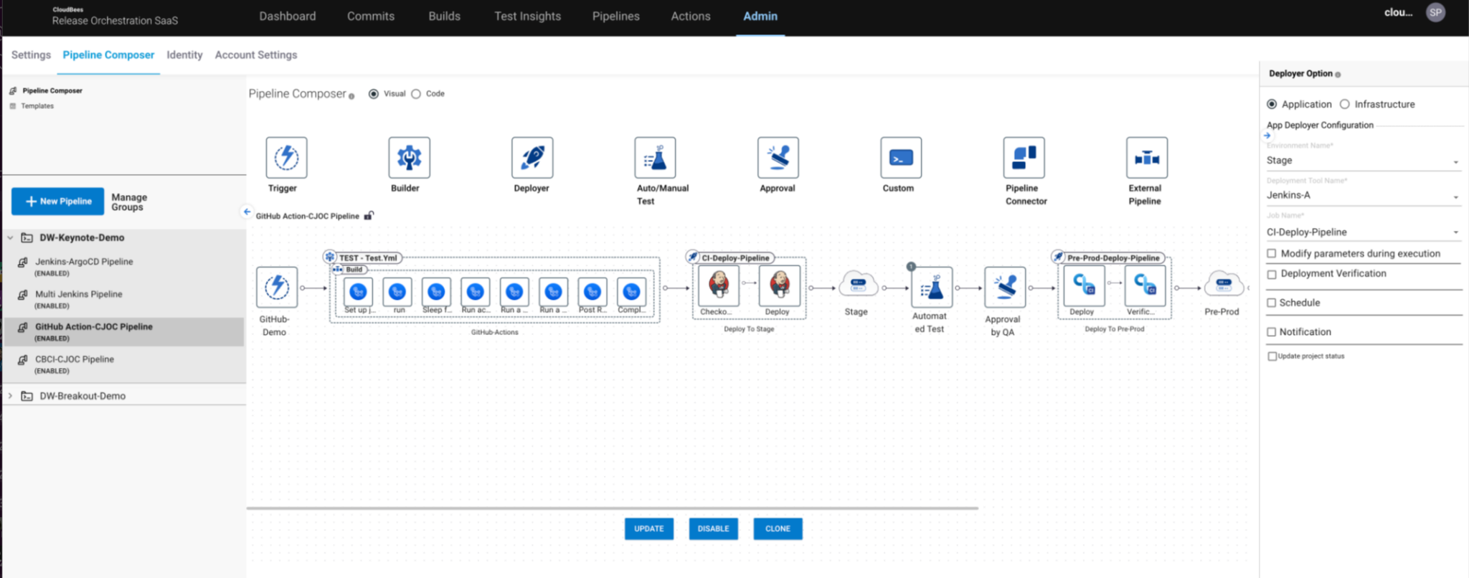Select the Trigger palette icon

[286, 158]
